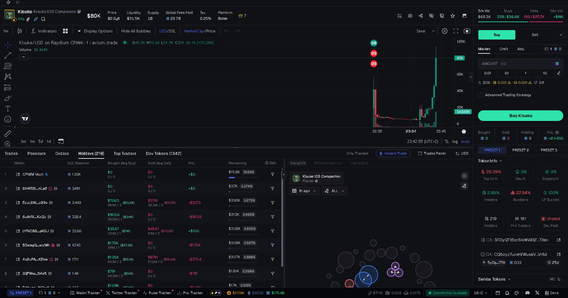Open the Trades Panel

(x=431, y=153)
